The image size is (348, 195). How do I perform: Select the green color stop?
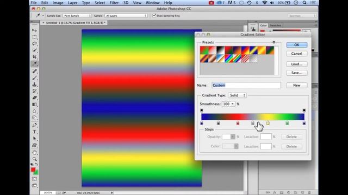(287, 123)
